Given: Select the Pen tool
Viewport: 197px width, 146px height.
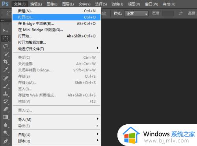Looking at the screenshot, I should pos(6,141).
